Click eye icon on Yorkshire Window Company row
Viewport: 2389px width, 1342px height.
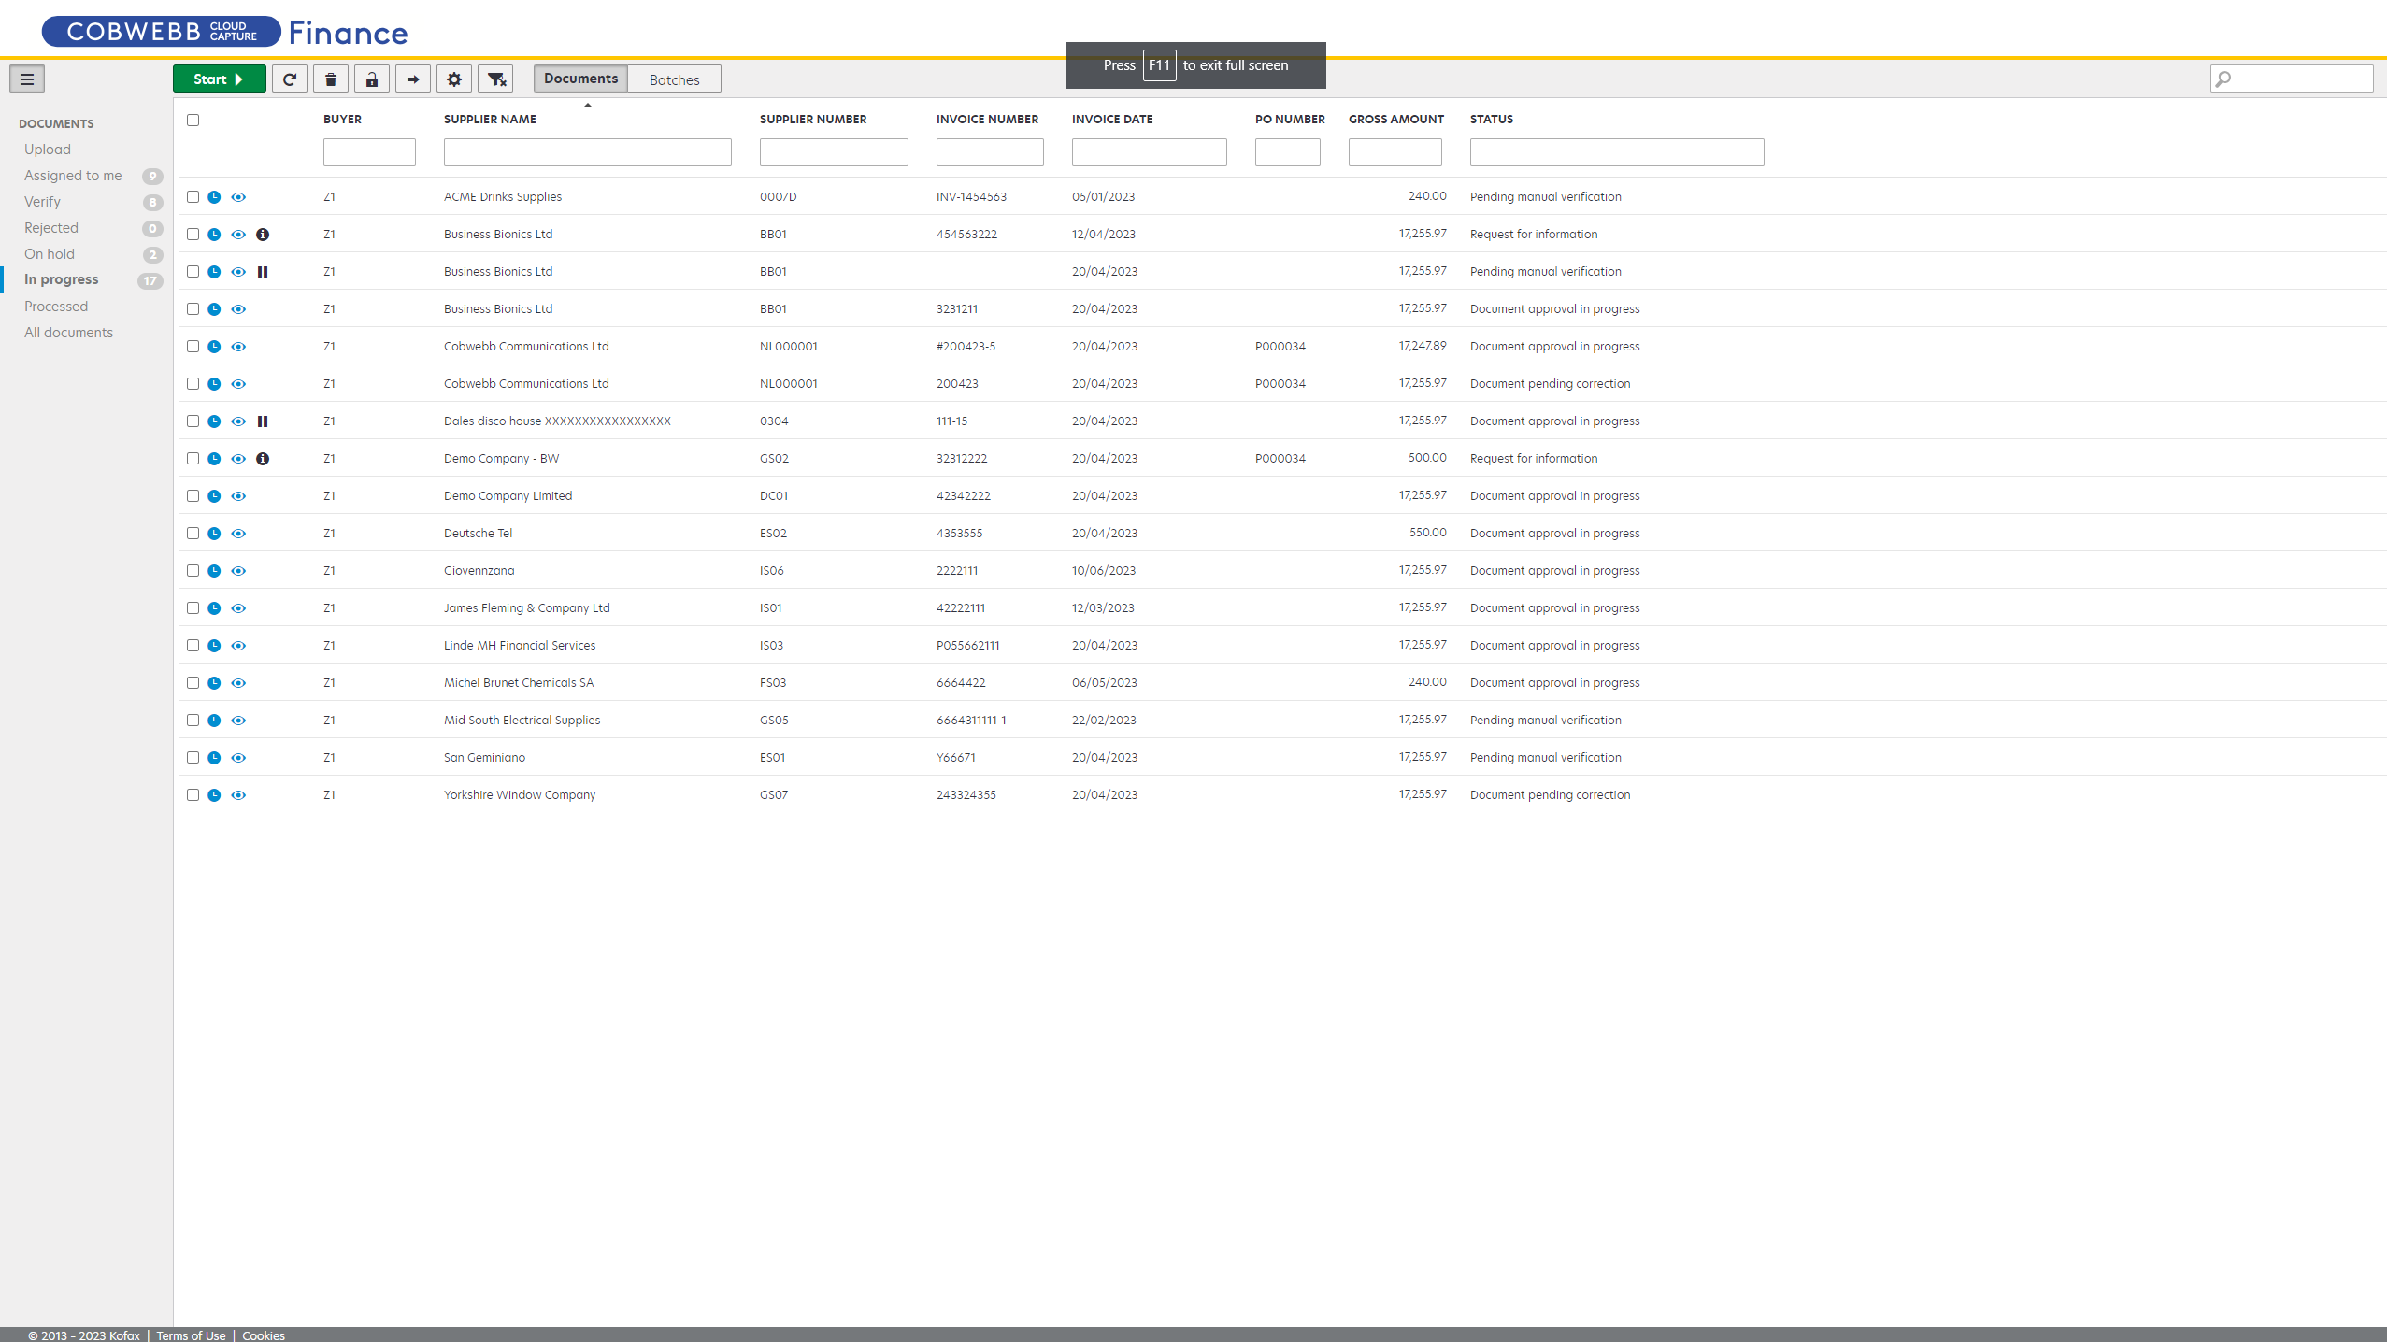[x=238, y=795]
